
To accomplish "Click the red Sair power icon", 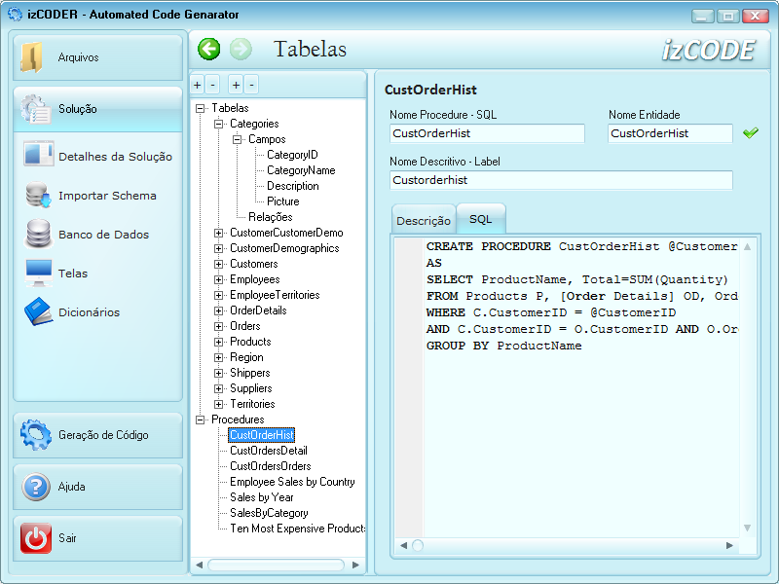I will [x=36, y=538].
